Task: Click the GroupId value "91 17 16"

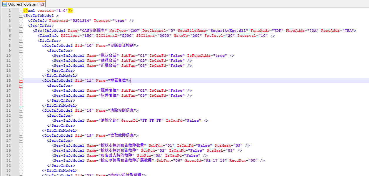Action: point(215,160)
